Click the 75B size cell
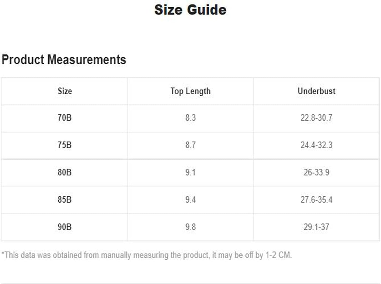This screenshot has width=381, height=284. click(x=65, y=145)
